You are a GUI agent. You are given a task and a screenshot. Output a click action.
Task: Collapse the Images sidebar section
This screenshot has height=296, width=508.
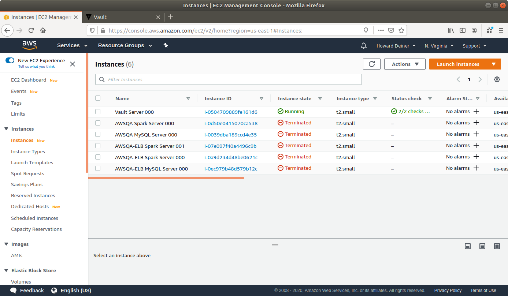6,244
